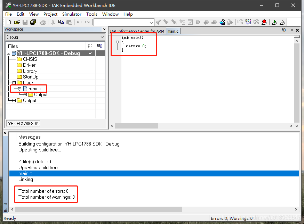Close the Workspace panel
This screenshot has width=304, height=224.
pos(104,29)
